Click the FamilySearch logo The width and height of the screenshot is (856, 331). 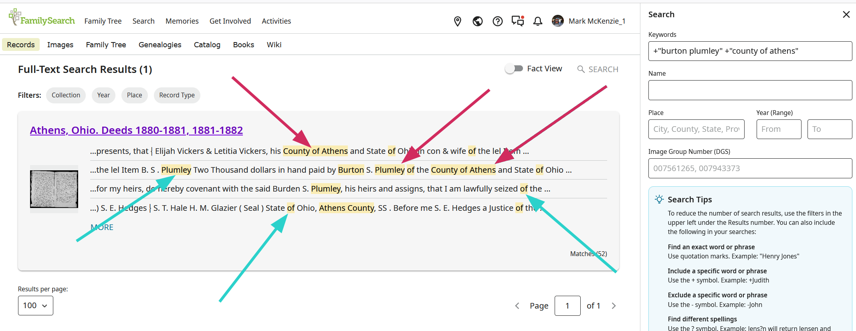click(x=42, y=17)
